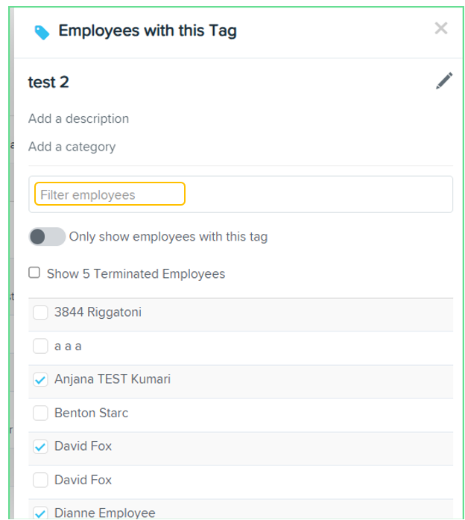Check the box for employee 'a a a'
465x520 pixels.
coord(40,346)
